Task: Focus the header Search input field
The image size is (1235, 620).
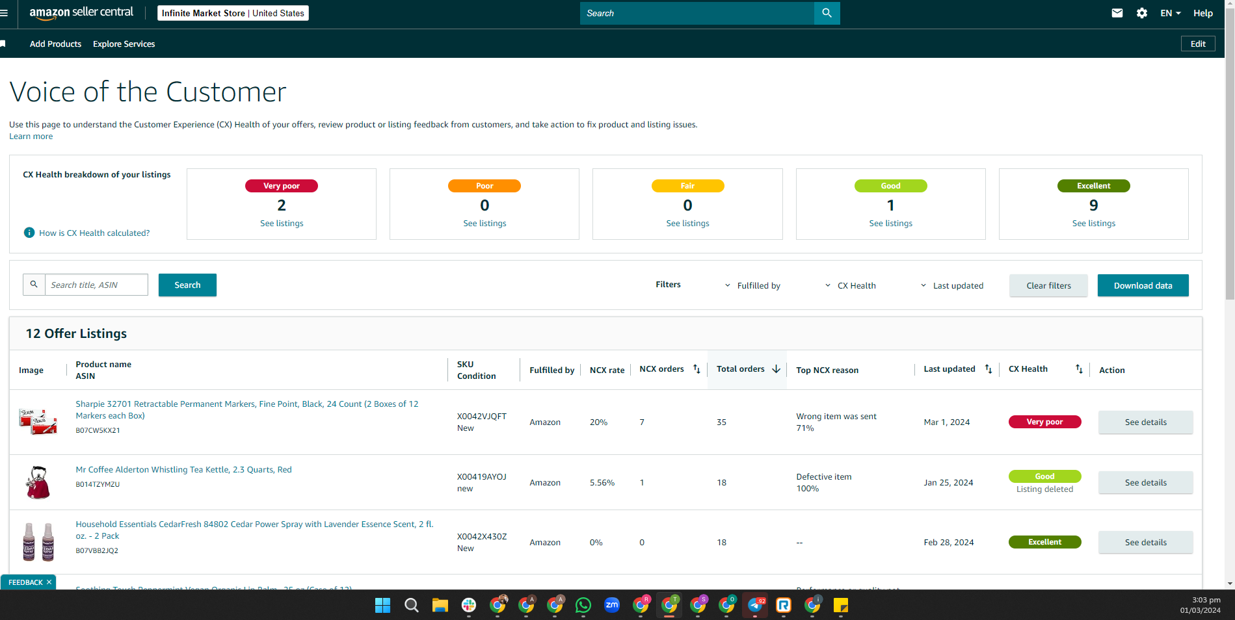Action: coord(697,13)
